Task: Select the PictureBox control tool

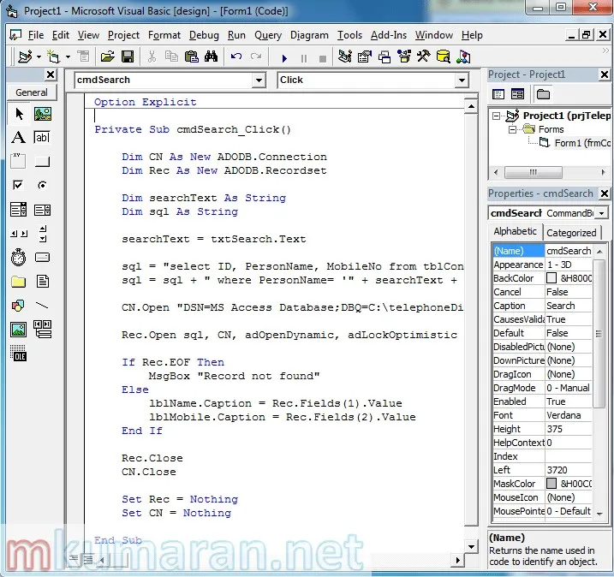Action: click(42, 114)
